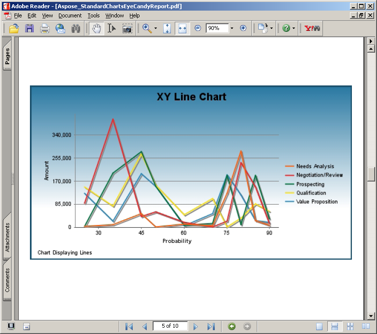Activate the Select Text tool
377x334 pixels.
click(112, 28)
